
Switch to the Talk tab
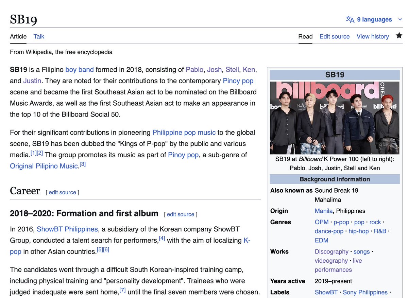coord(38,36)
